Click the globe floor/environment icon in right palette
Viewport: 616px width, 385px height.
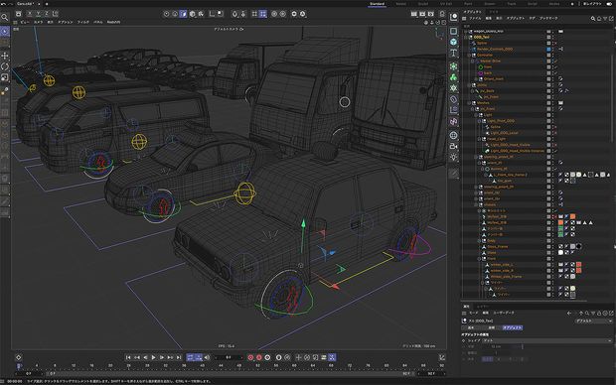coord(453,135)
